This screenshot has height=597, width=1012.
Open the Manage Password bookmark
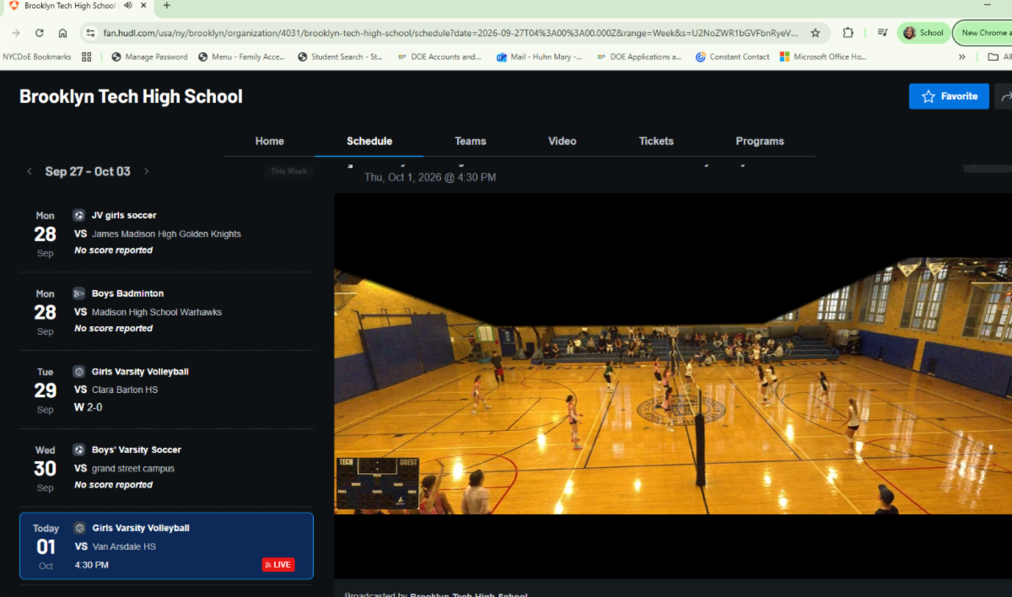pos(149,56)
